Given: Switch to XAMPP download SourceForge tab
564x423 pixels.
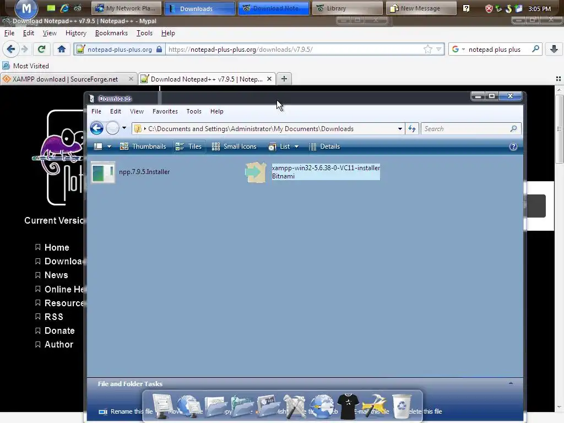Looking at the screenshot, I should click(65, 79).
